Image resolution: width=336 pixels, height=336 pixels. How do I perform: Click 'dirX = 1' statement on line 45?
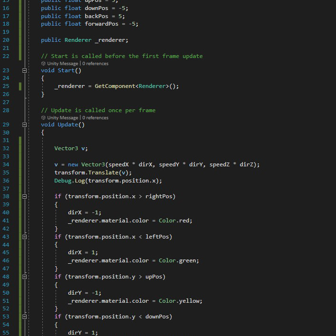point(83,253)
